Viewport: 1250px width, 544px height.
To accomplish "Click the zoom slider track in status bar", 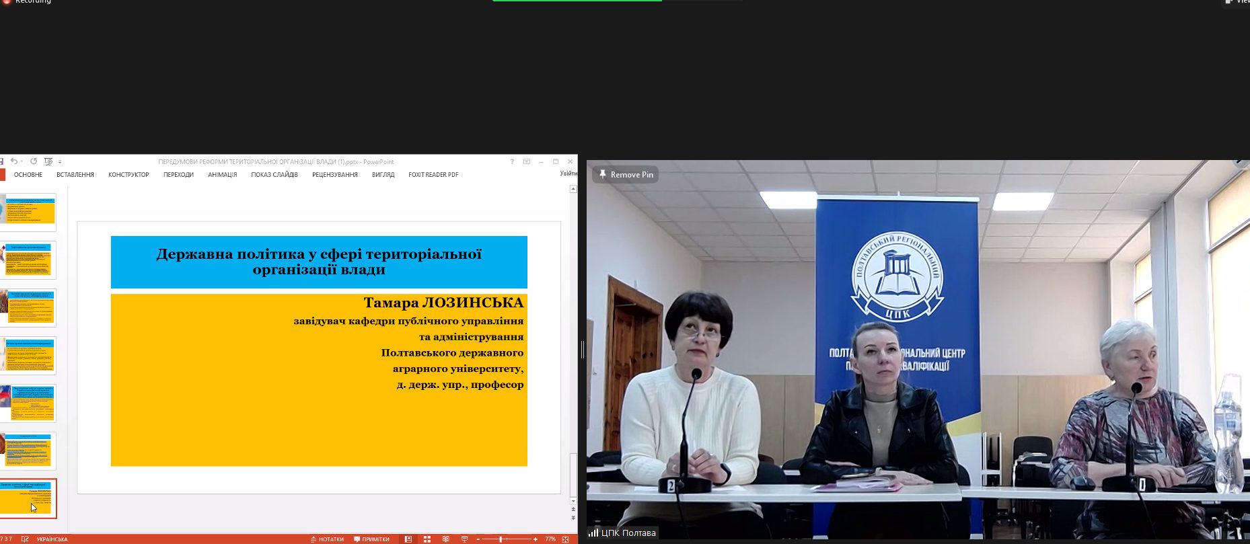I will (x=507, y=539).
